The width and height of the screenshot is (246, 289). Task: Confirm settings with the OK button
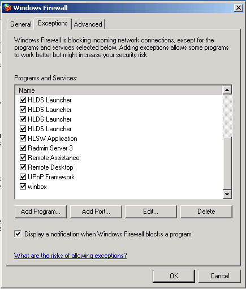(x=174, y=276)
